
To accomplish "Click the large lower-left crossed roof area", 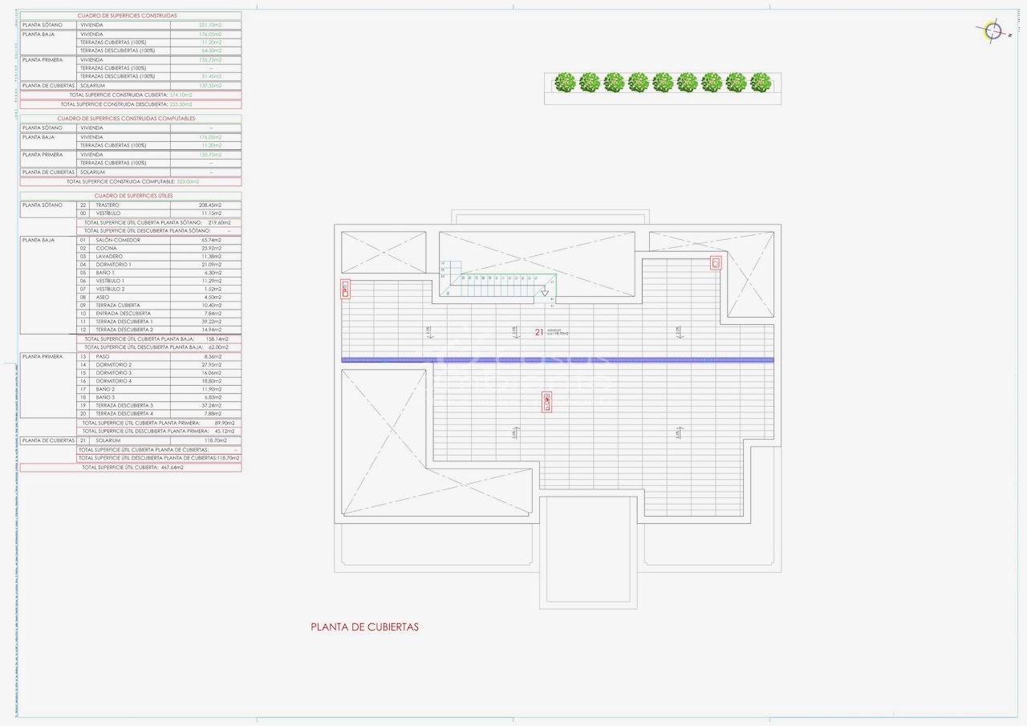I will tap(385, 441).
